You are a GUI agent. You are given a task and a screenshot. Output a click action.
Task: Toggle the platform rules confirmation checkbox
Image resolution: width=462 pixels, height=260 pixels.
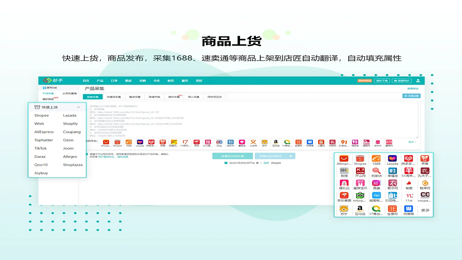tap(86, 153)
